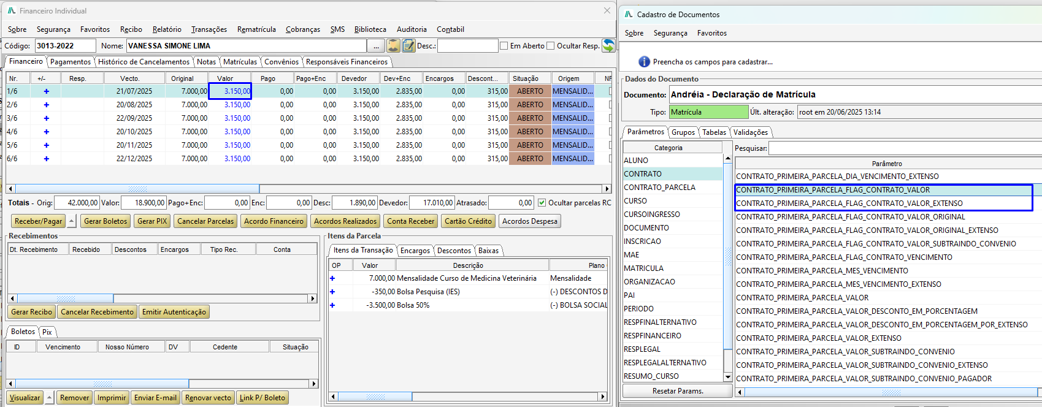Open the '...' name lookup button
Screen dimensions: 1042x407
(x=376, y=46)
